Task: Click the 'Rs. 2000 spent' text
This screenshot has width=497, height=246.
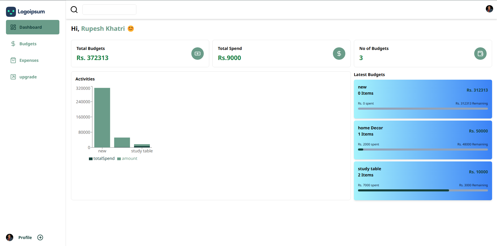Action: point(368,144)
